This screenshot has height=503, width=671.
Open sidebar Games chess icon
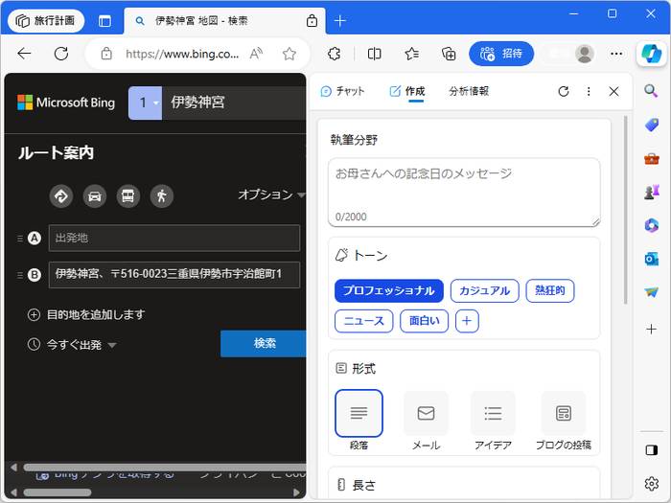(x=651, y=192)
